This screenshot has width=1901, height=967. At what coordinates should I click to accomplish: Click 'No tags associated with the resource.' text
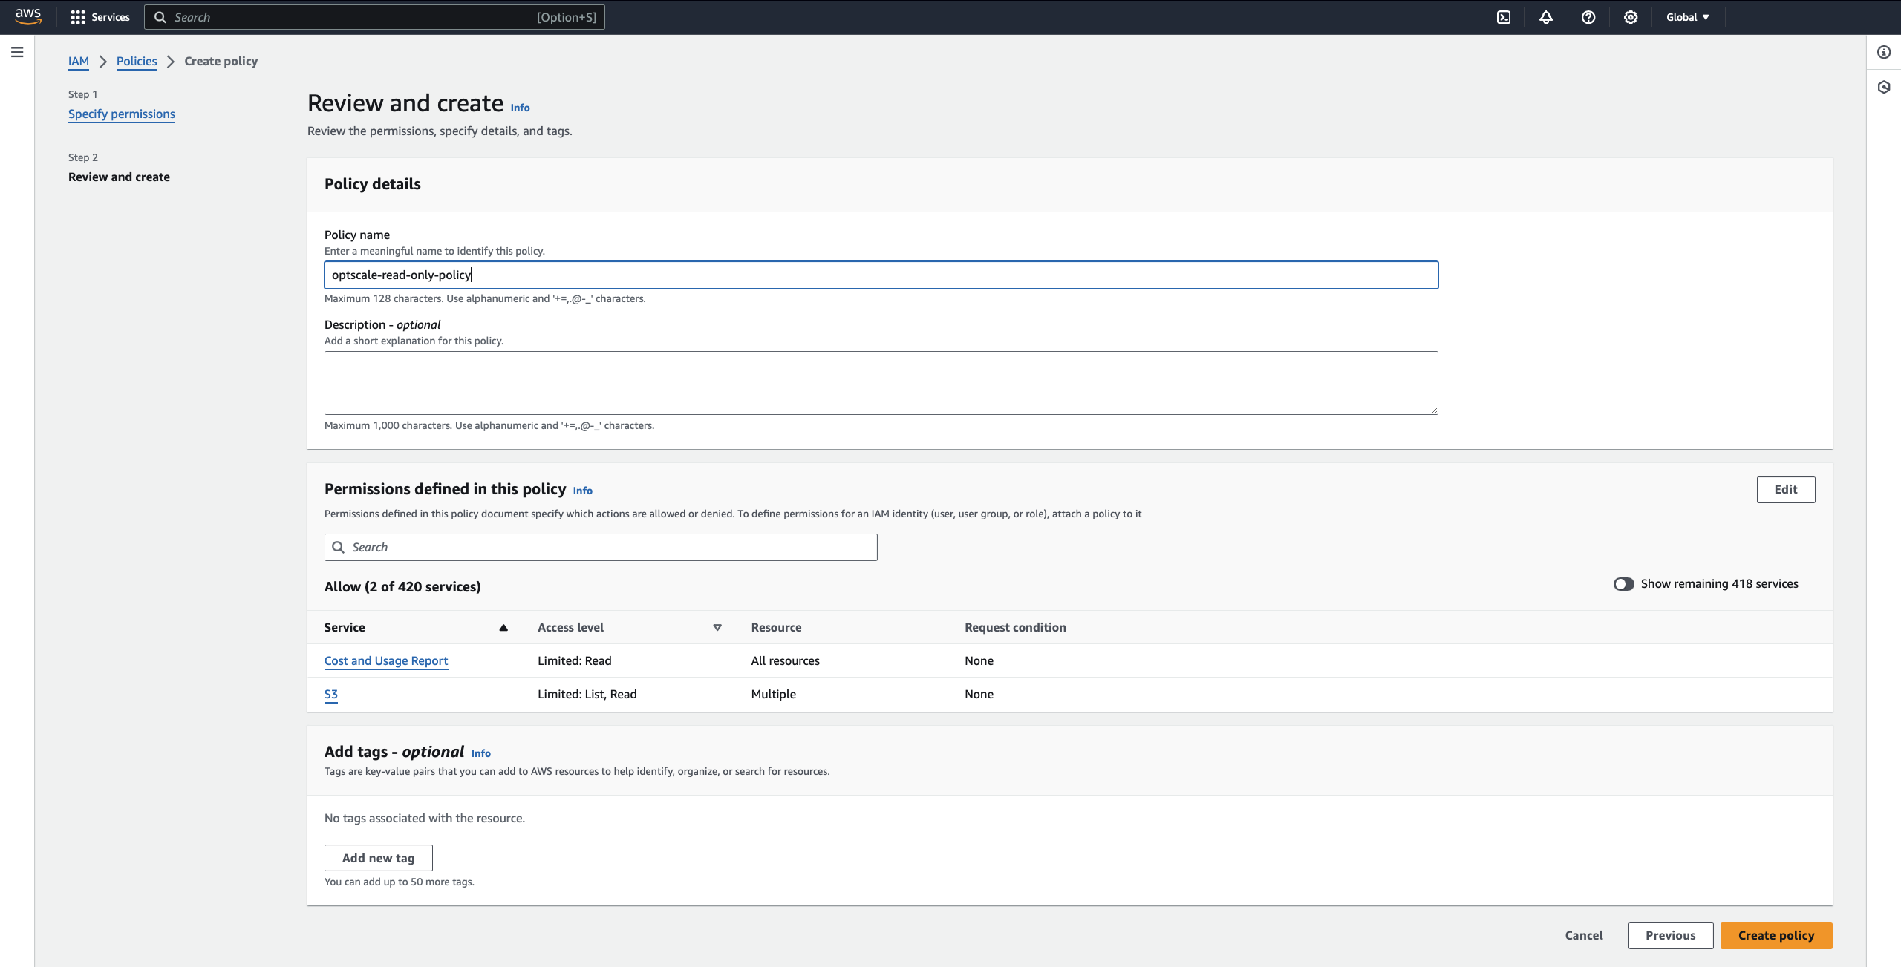(425, 818)
